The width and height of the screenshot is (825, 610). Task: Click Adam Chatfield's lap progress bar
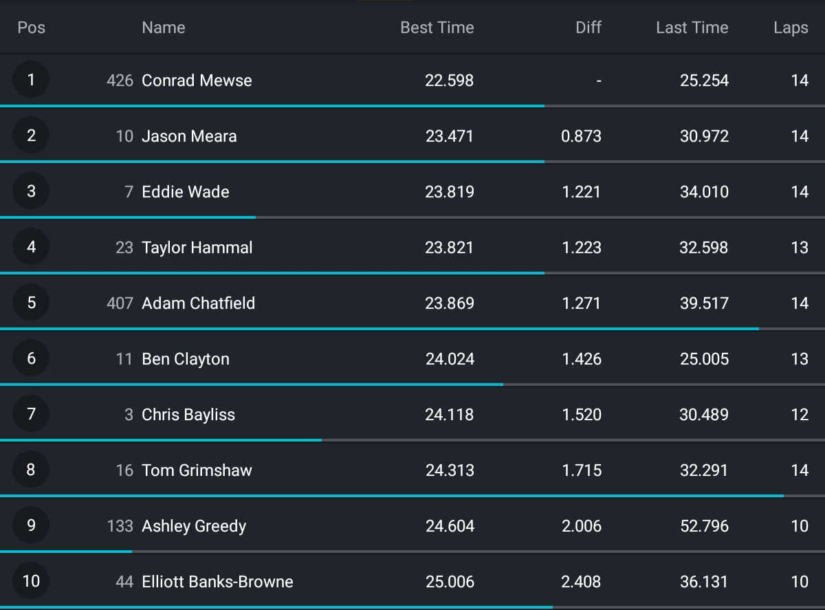[379, 329]
